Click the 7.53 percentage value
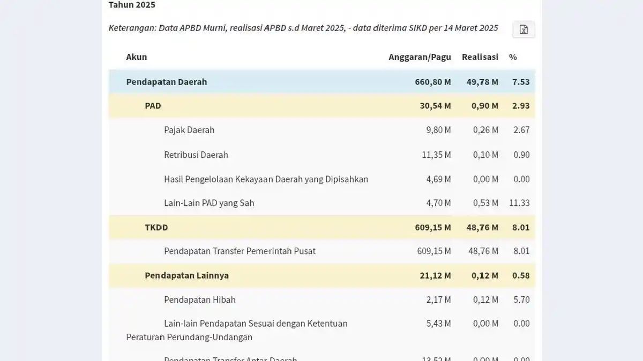Viewport: 643px width, 361px height. coord(521,82)
